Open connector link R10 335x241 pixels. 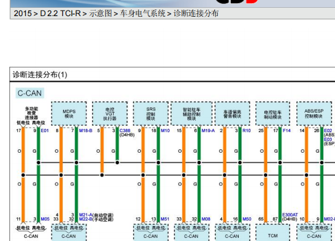tap(247, 130)
